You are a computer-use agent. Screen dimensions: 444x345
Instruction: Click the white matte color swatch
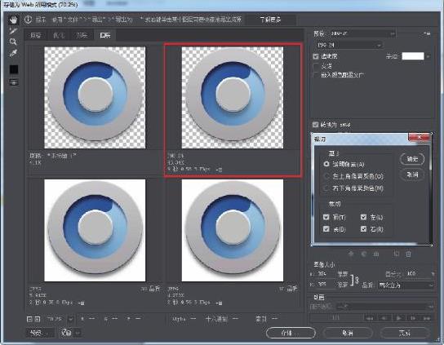413,56
